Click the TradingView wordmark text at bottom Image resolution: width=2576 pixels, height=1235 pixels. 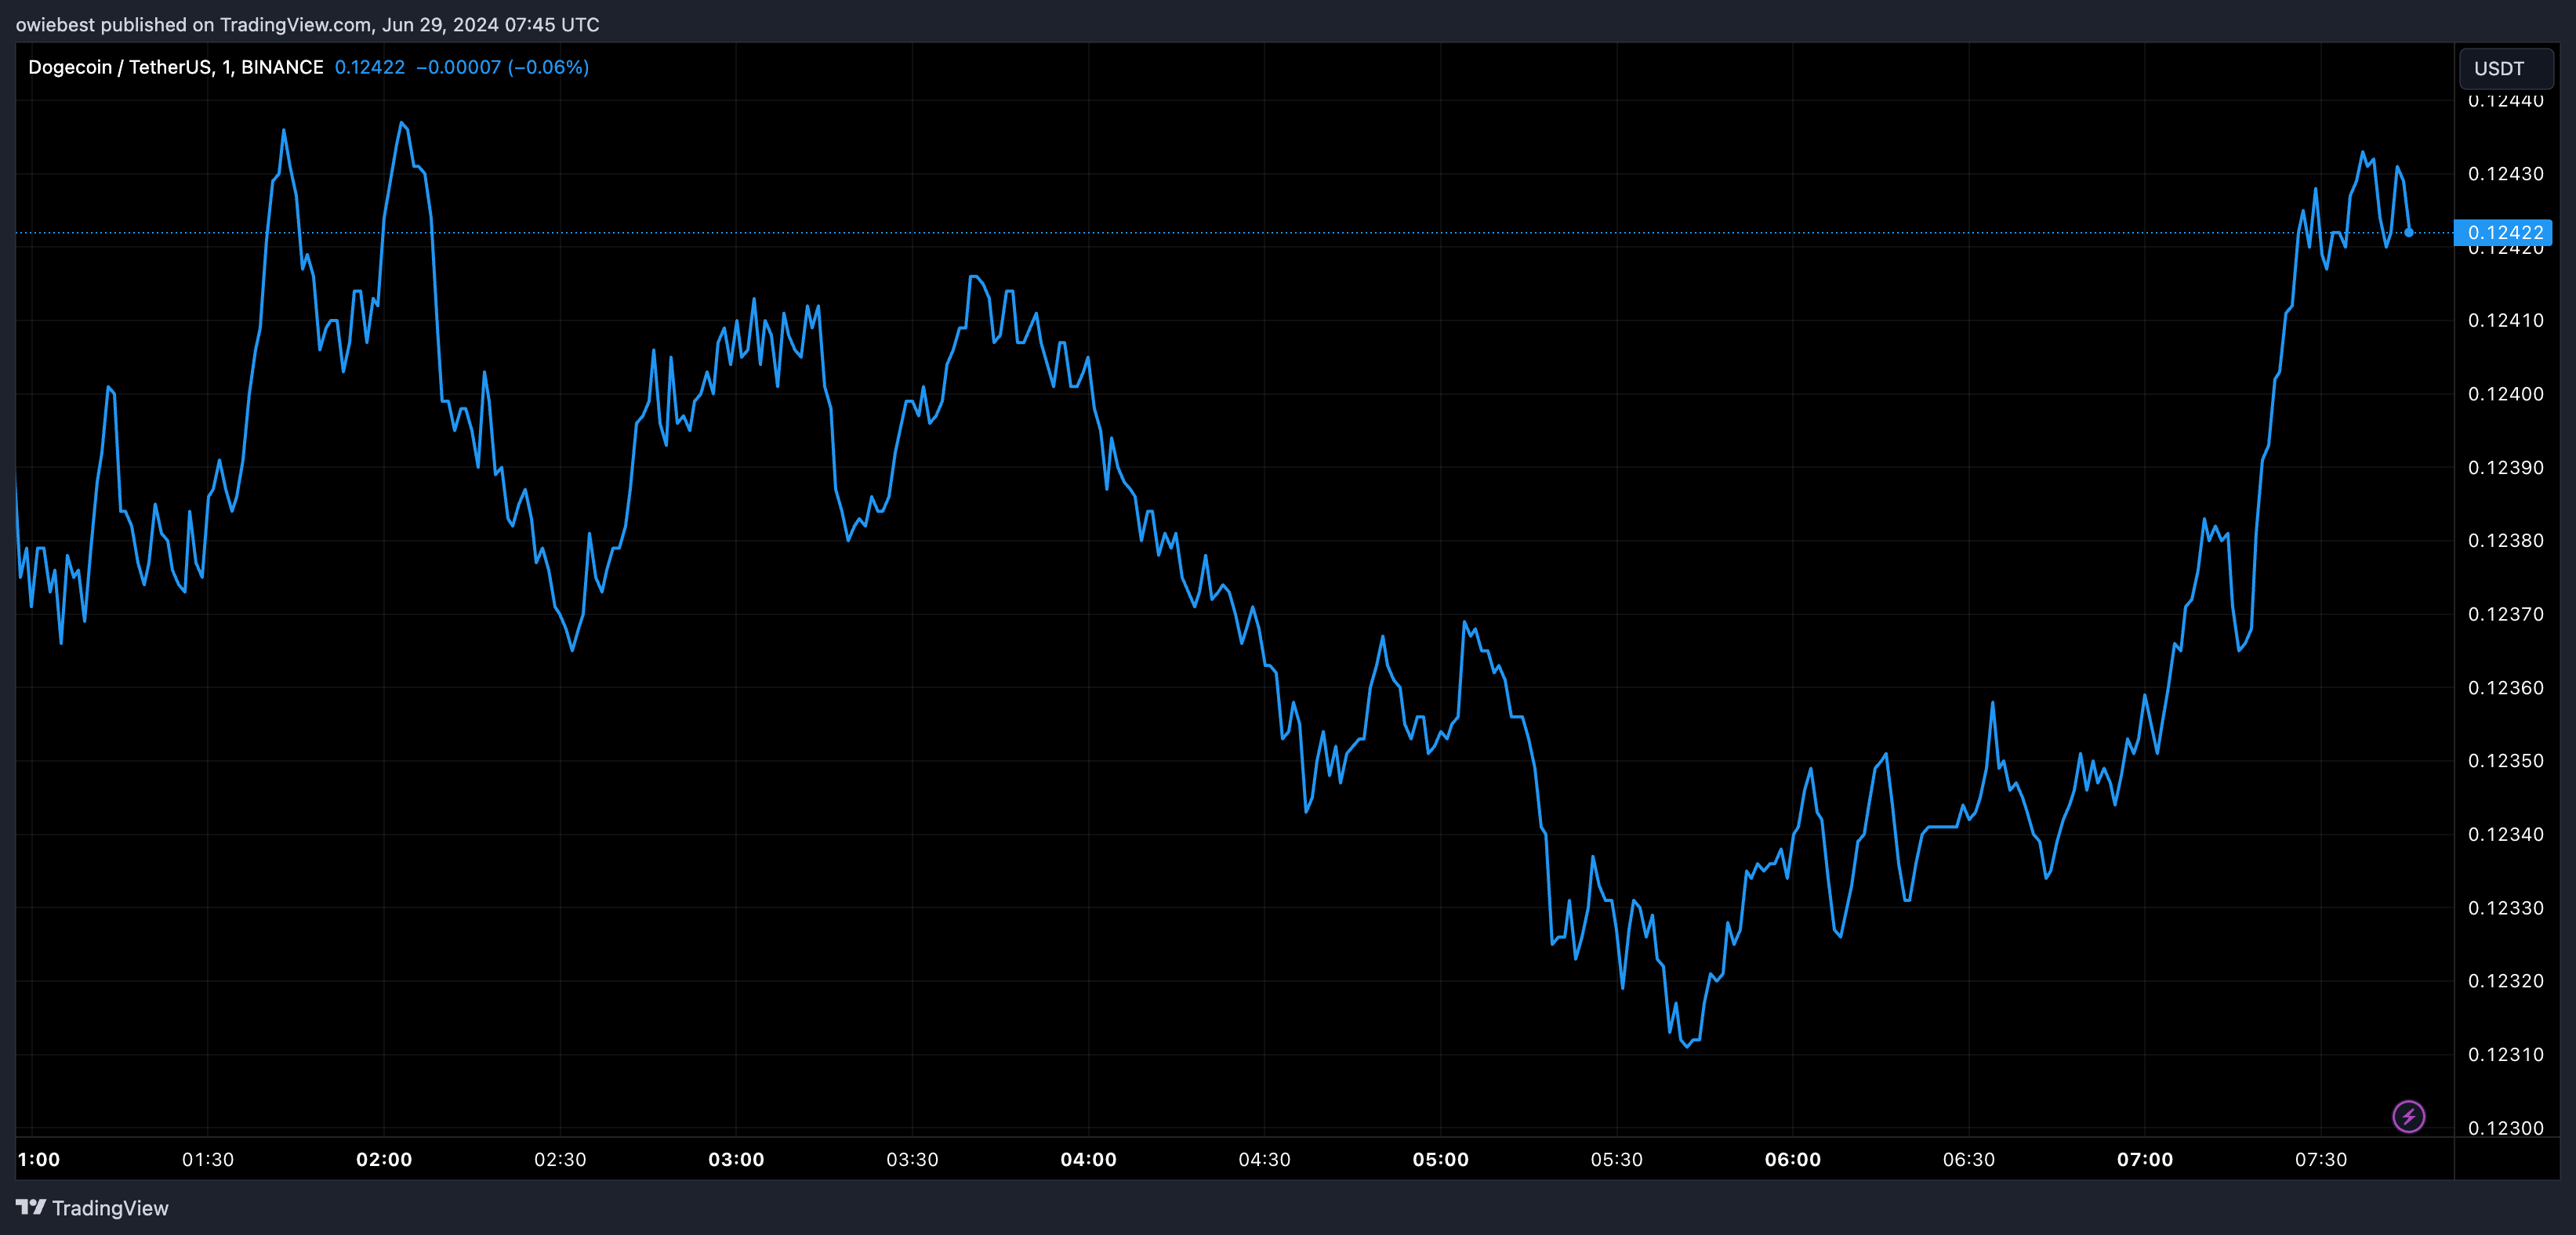tap(110, 1208)
